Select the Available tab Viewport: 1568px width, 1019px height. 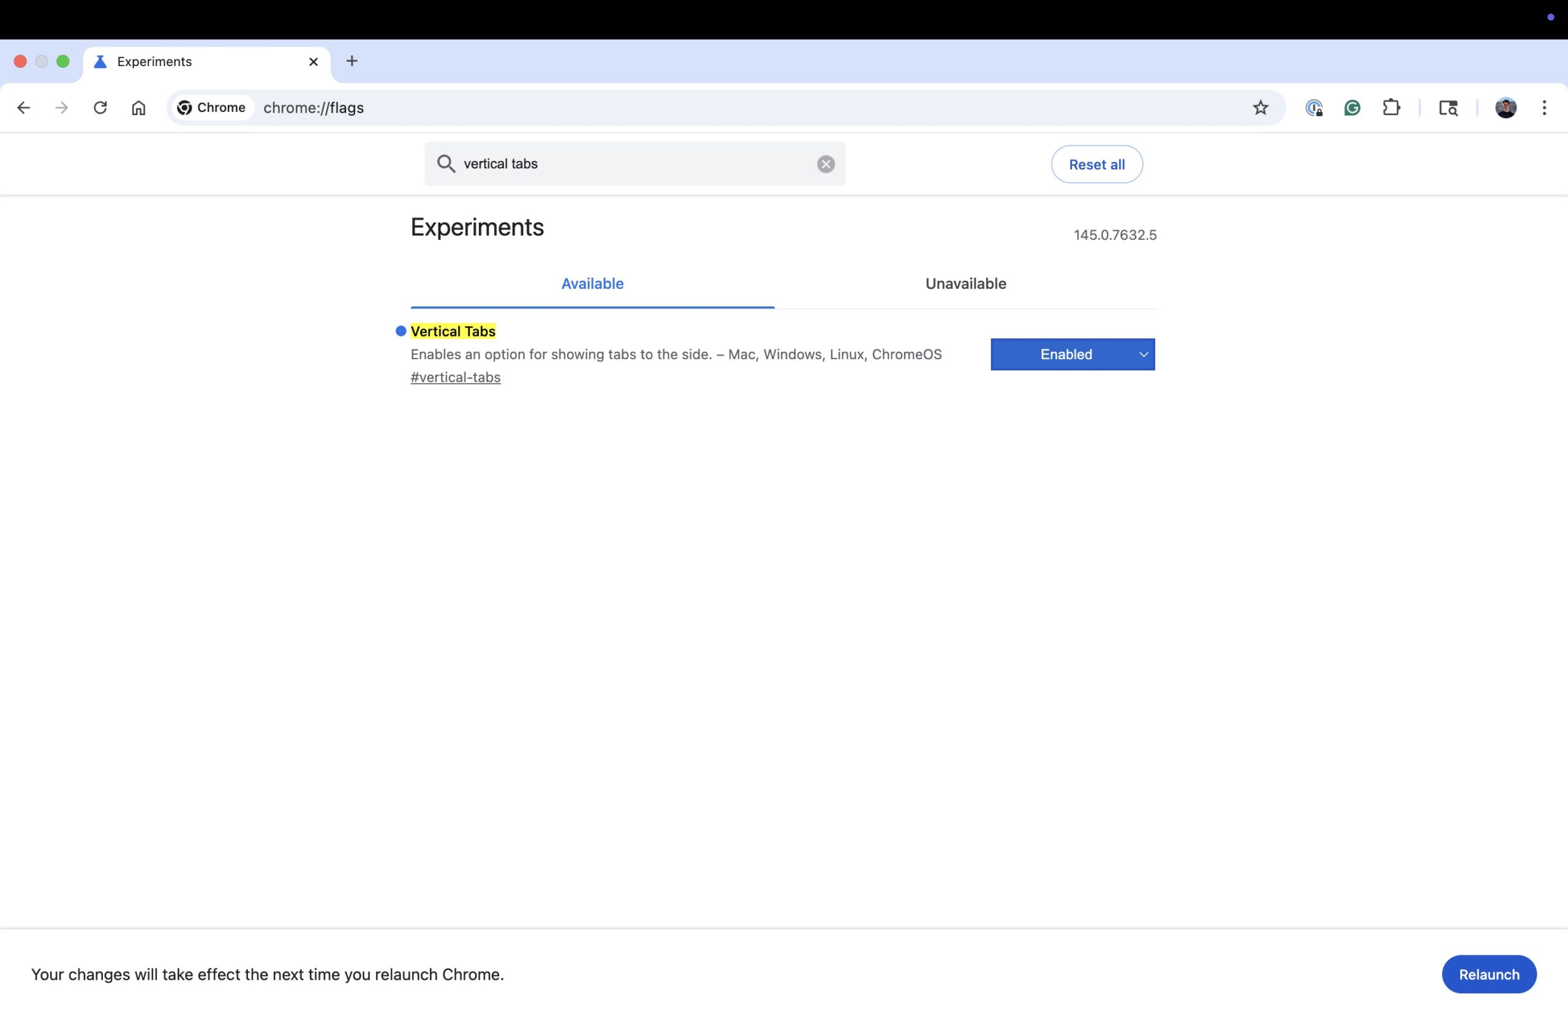tap(592, 284)
